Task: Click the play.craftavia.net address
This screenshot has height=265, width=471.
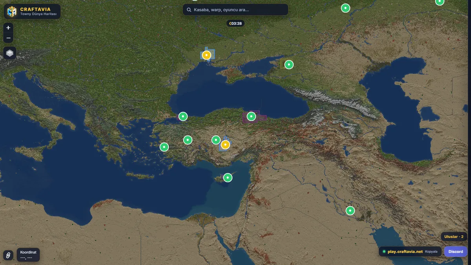Action: pyautogui.click(x=405, y=252)
